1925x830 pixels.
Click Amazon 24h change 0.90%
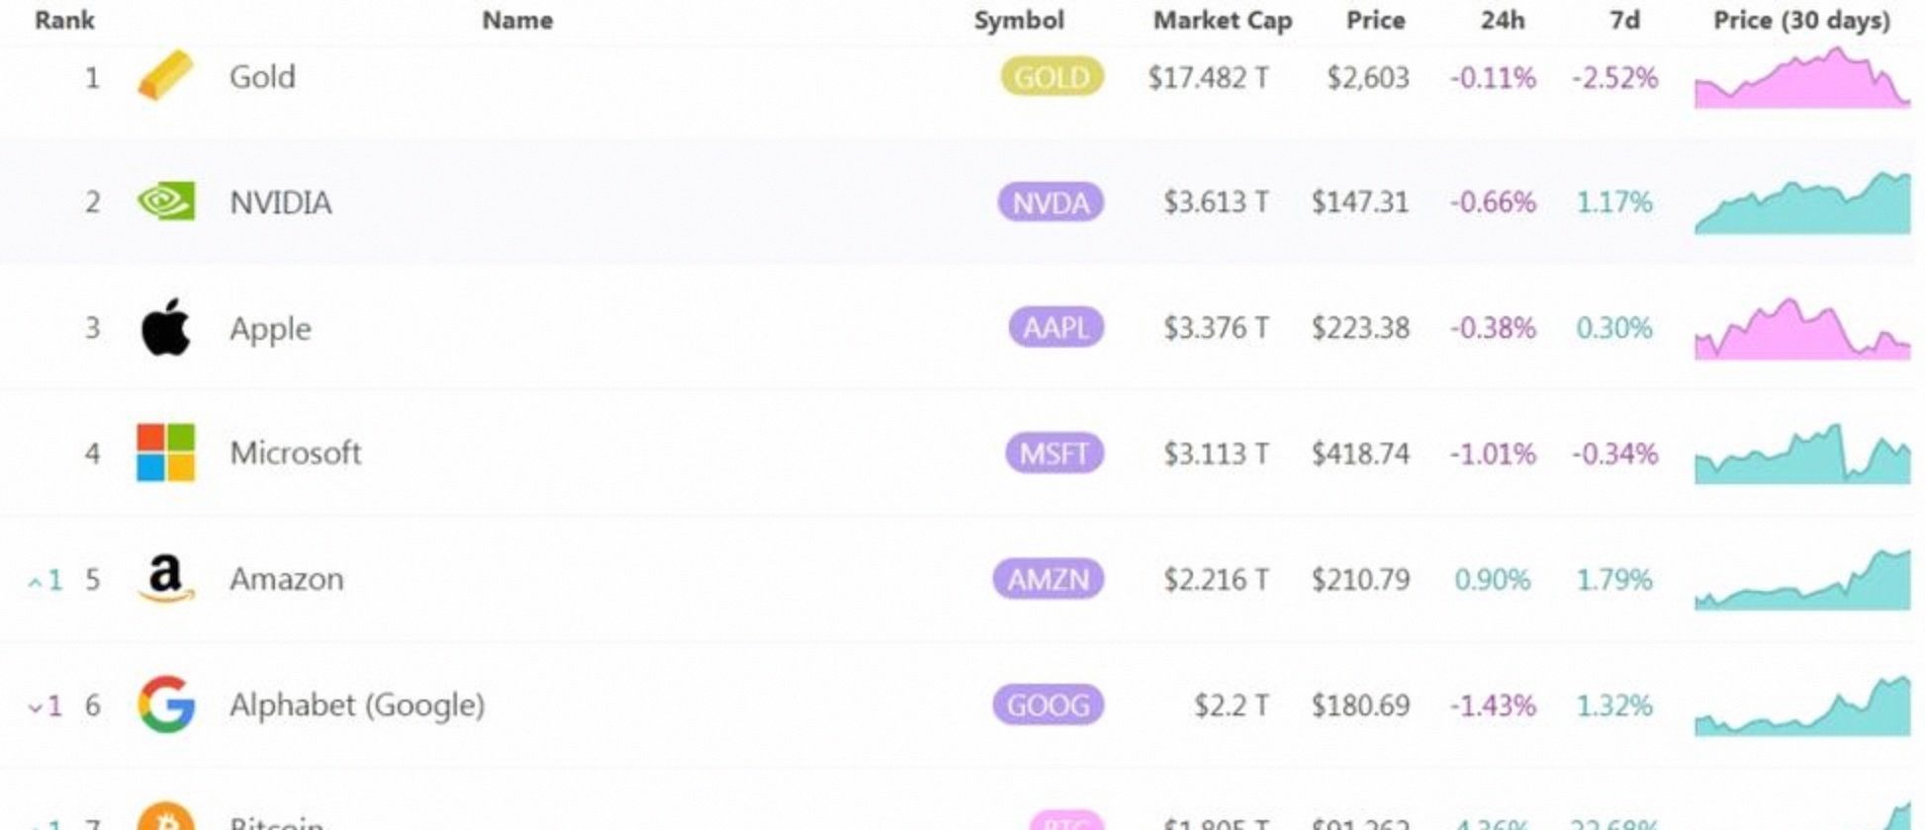[1493, 579]
